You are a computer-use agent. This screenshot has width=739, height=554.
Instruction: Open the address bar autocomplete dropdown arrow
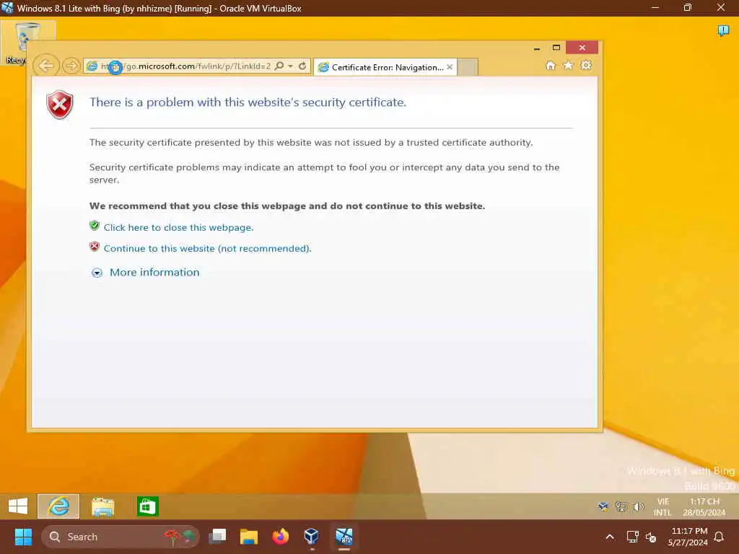(x=291, y=66)
